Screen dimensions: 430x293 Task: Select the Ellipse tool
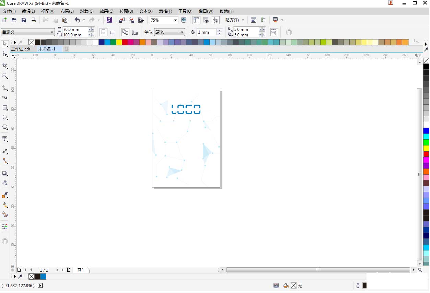[x=5, y=117]
